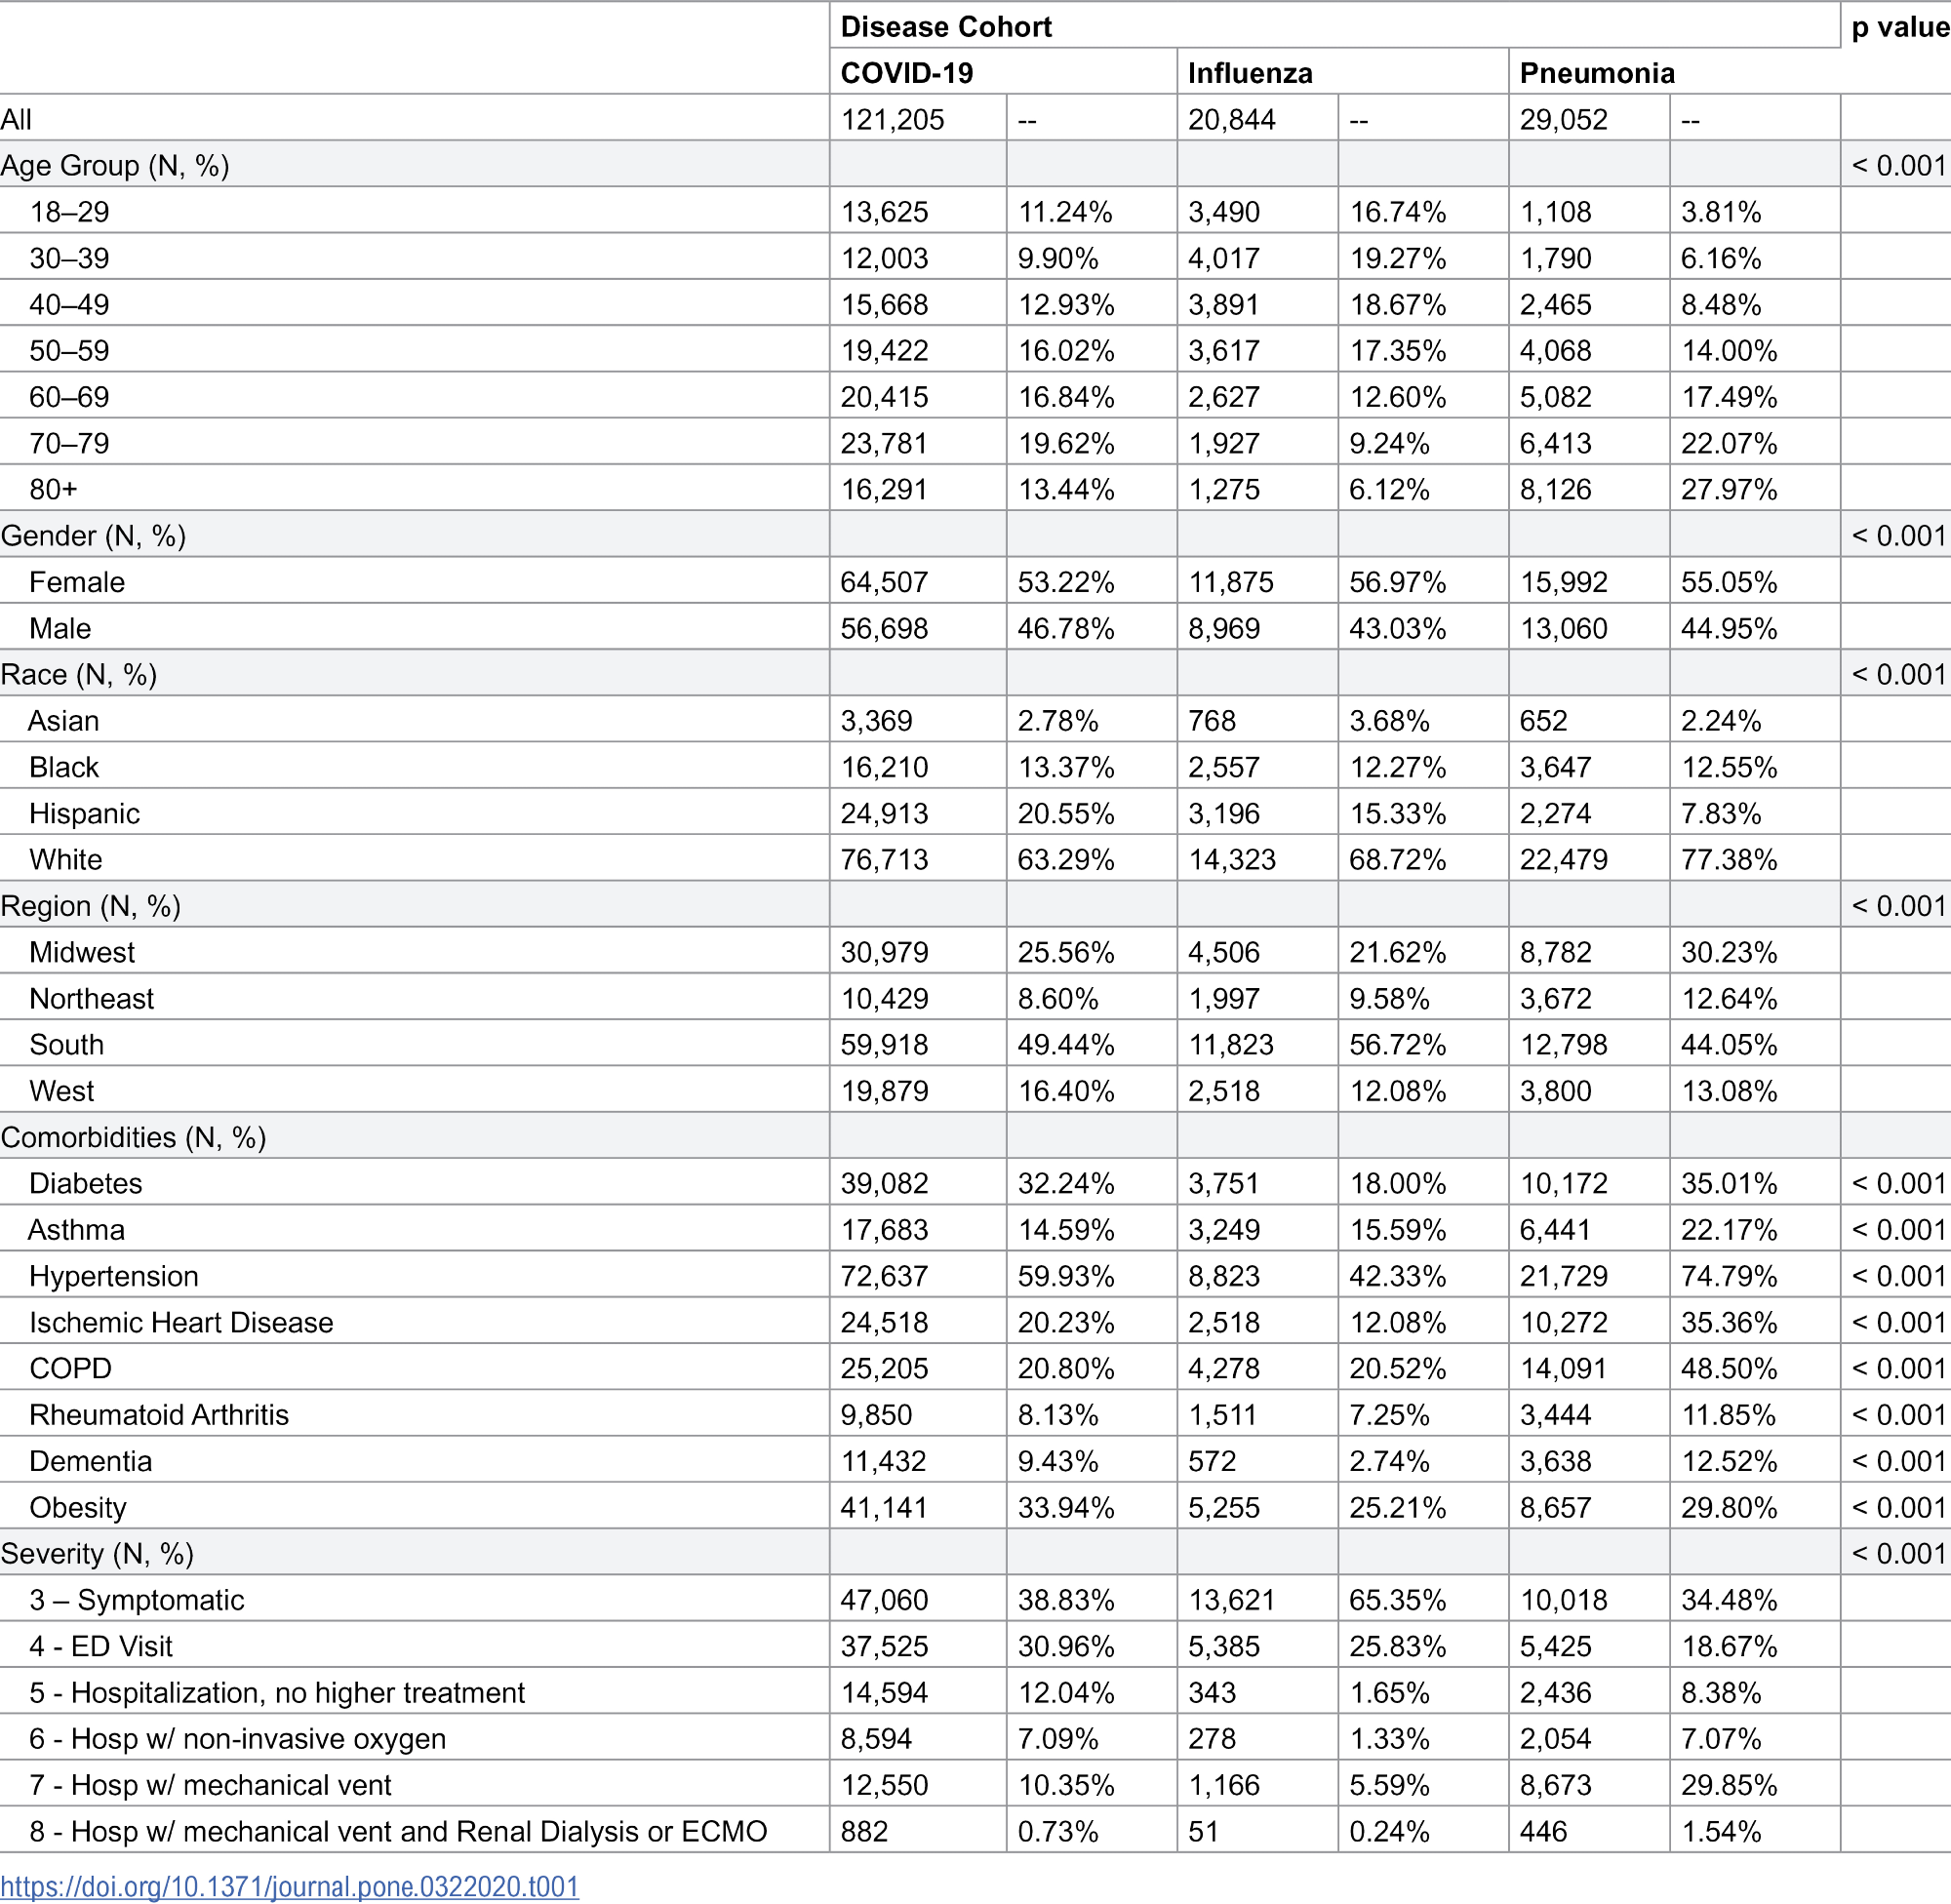Click the Disease Cohort column header
This screenshot has width=1951, height=1904.
[x=945, y=27]
